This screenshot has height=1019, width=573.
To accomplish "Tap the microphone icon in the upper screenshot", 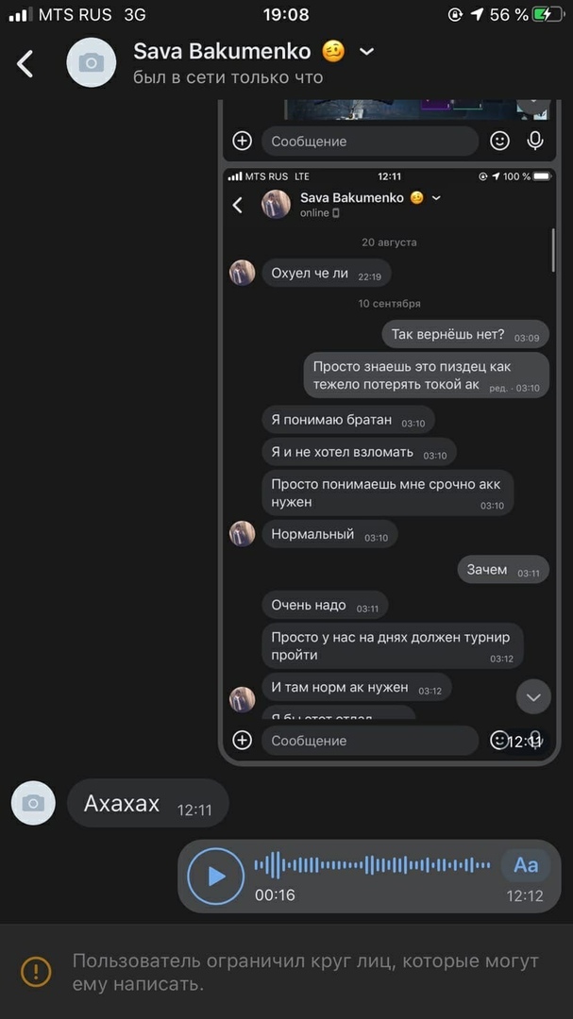I will pos(535,141).
